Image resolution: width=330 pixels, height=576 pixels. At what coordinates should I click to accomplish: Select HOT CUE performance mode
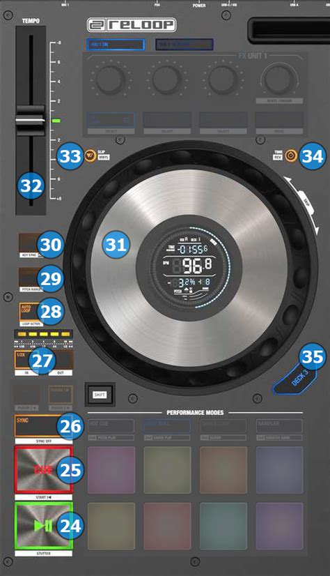[111, 425]
